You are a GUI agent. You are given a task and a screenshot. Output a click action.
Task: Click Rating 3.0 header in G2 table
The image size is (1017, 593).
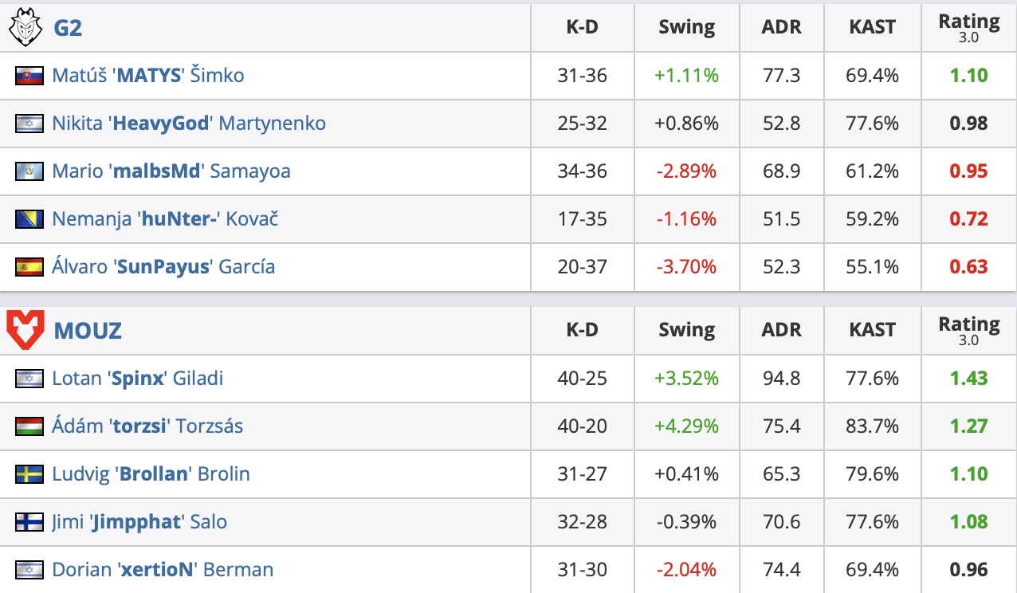(x=968, y=27)
